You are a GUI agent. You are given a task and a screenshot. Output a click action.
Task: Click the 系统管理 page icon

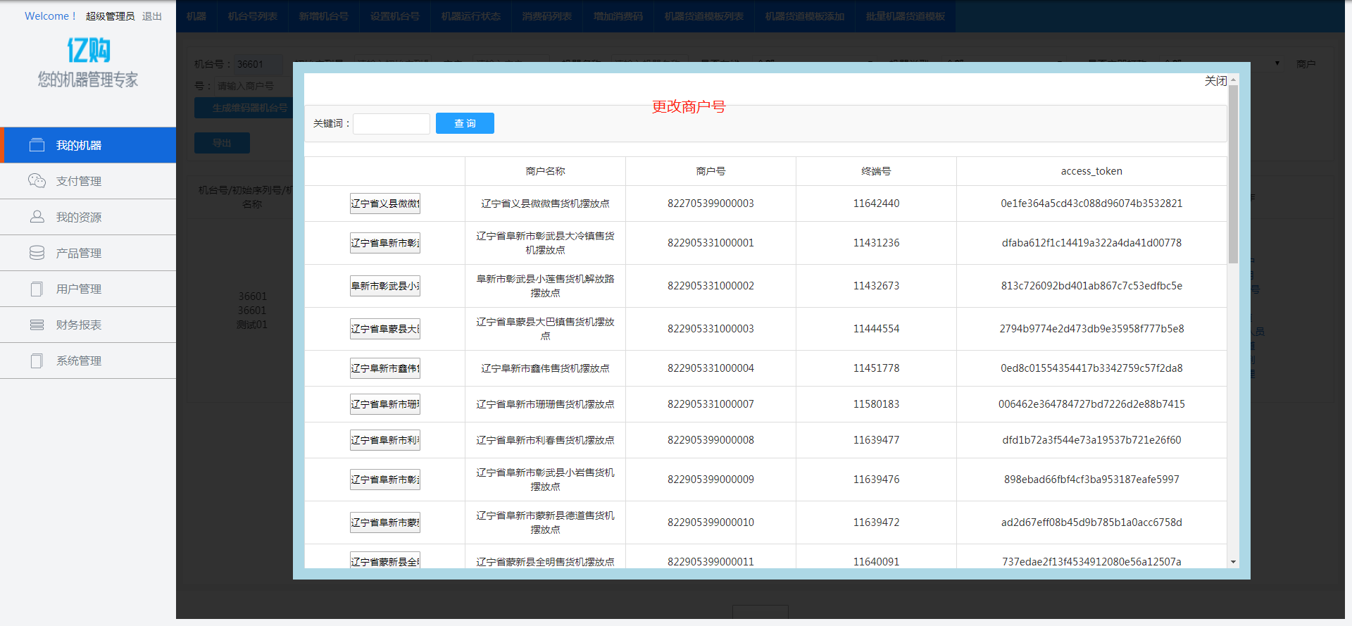tap(37, 361)
